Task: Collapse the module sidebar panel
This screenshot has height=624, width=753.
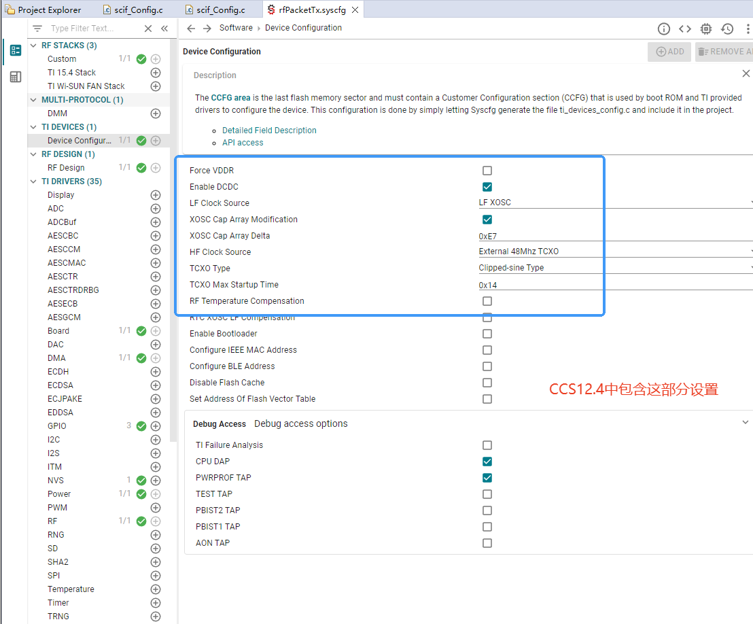Action: click(x=164, y=29)
